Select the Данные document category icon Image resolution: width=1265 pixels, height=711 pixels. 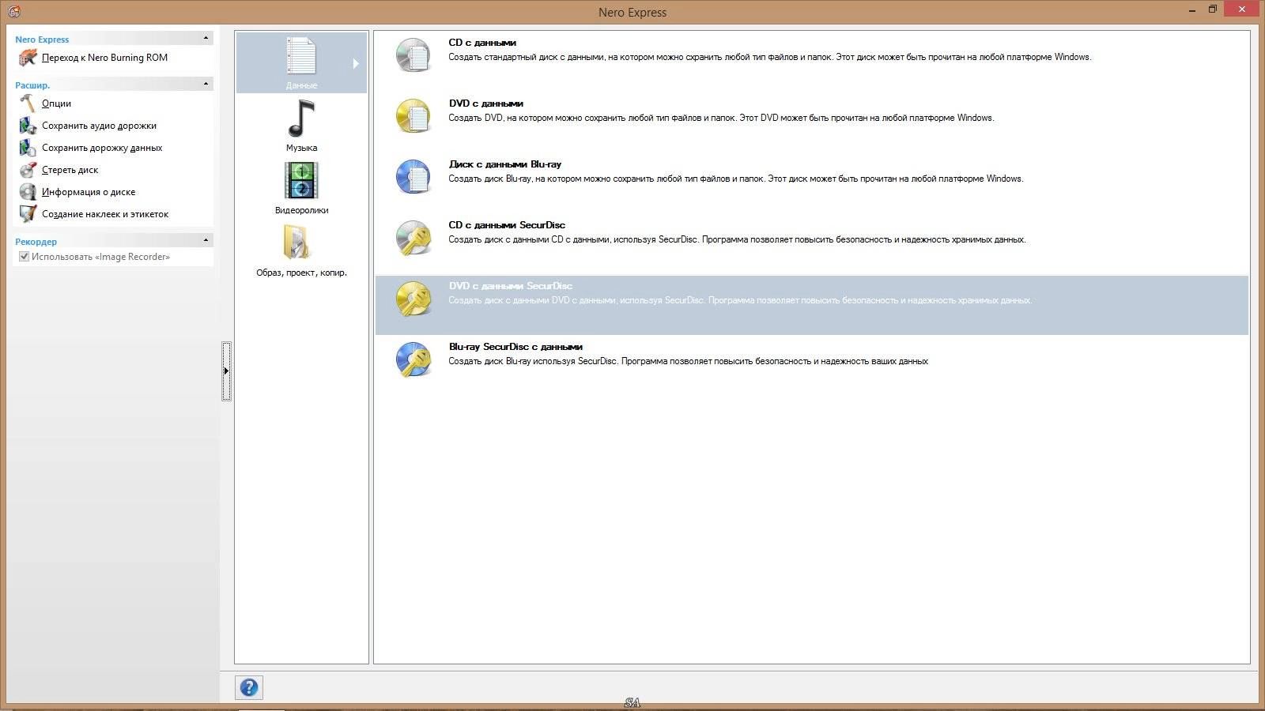pyautogui.click(x=301, y=56)
